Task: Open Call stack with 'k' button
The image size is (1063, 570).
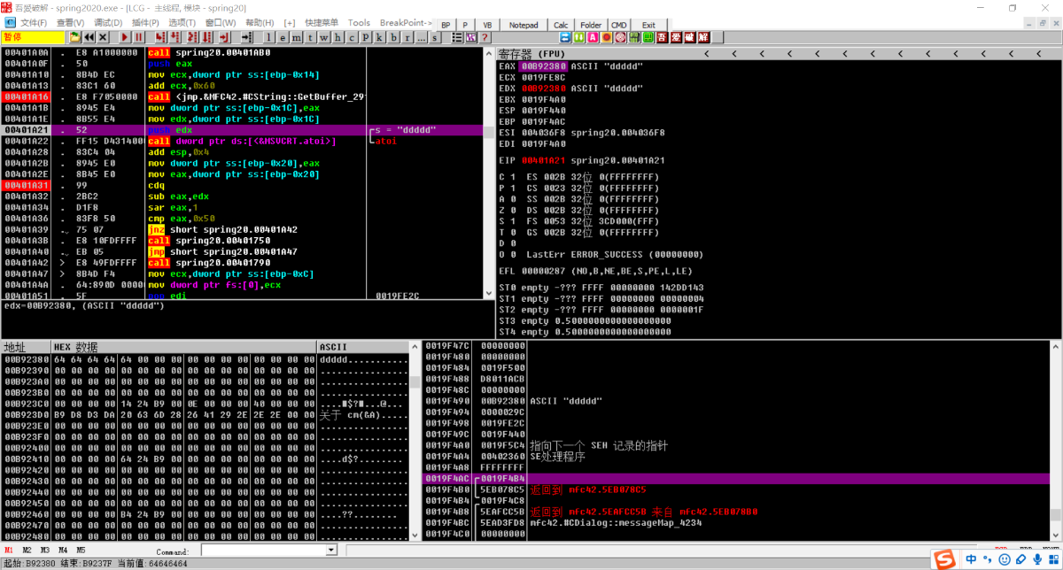Action: [379, 37]
